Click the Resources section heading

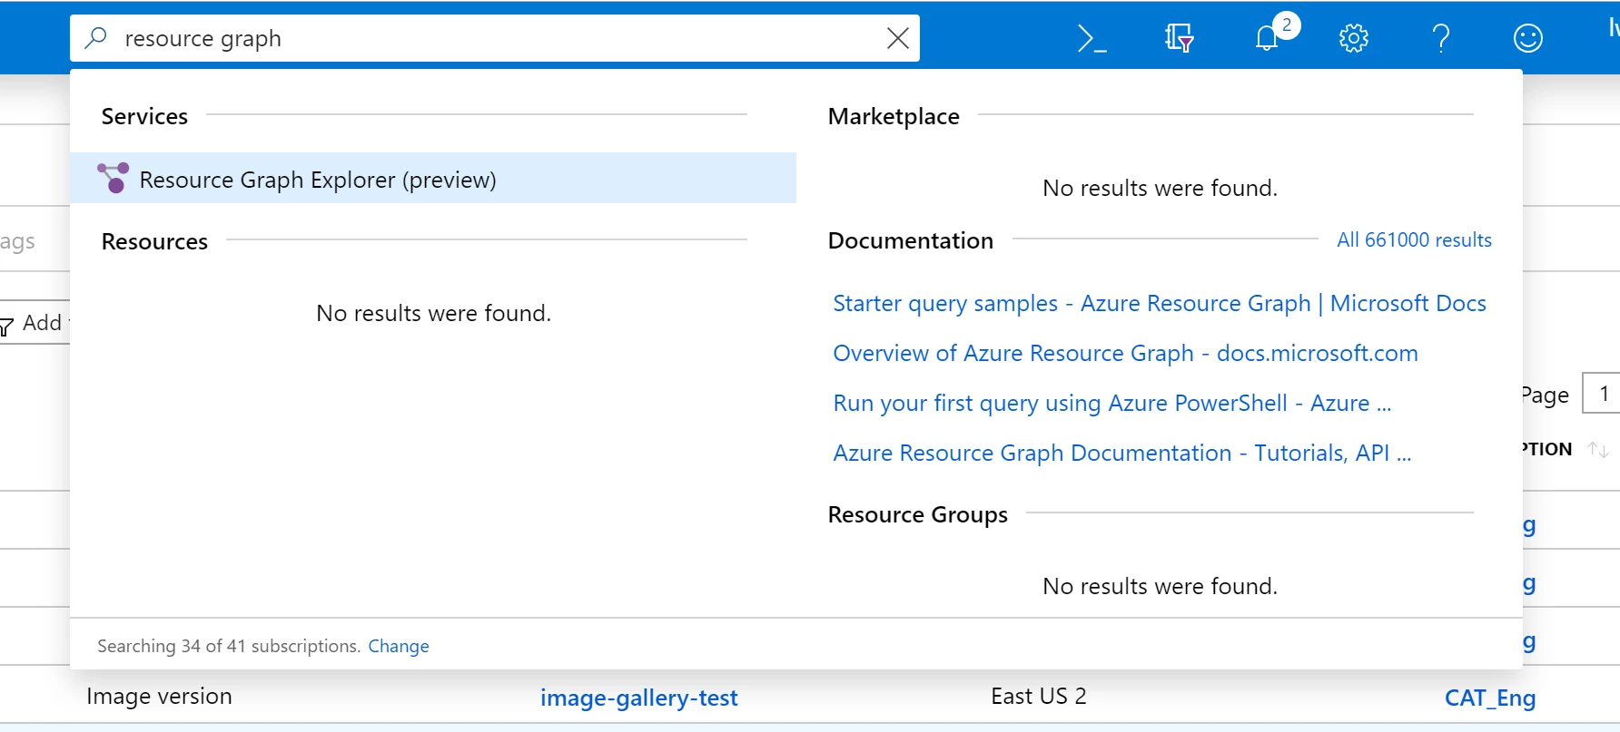154,241
